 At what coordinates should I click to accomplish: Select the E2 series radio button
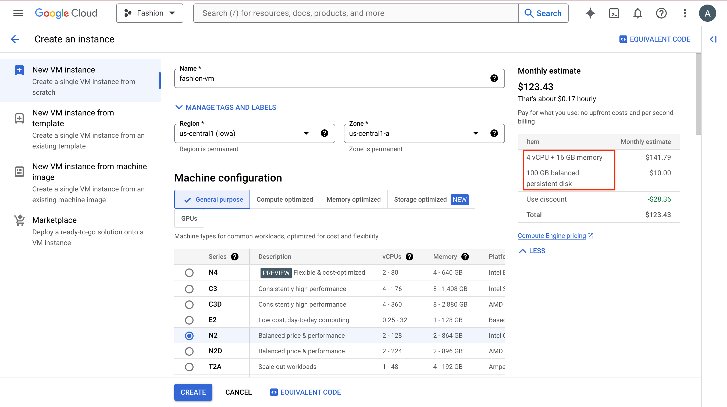[189, 320]
